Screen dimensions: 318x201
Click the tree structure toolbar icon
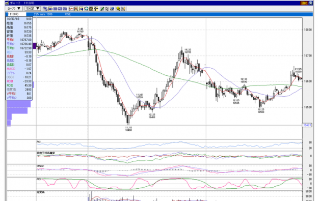click(x=45, y=9)
